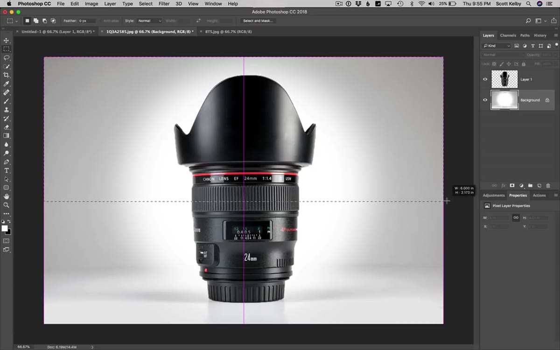The width and height of the screenshot is (560, 350).
Task: Switch to the Adjustments tab
Action: tap(494, 196)
